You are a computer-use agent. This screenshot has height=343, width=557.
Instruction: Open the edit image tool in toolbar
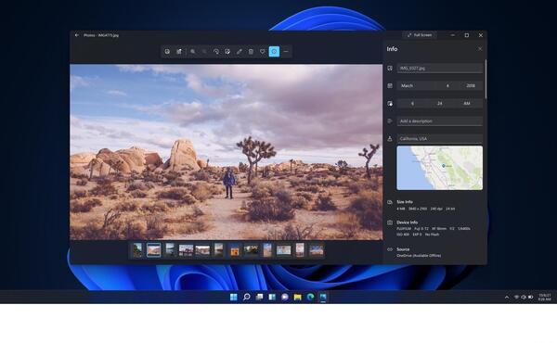[x=227, y=51]
